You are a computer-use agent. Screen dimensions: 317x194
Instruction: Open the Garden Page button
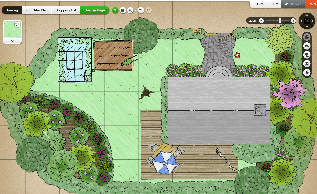(95, 10)
